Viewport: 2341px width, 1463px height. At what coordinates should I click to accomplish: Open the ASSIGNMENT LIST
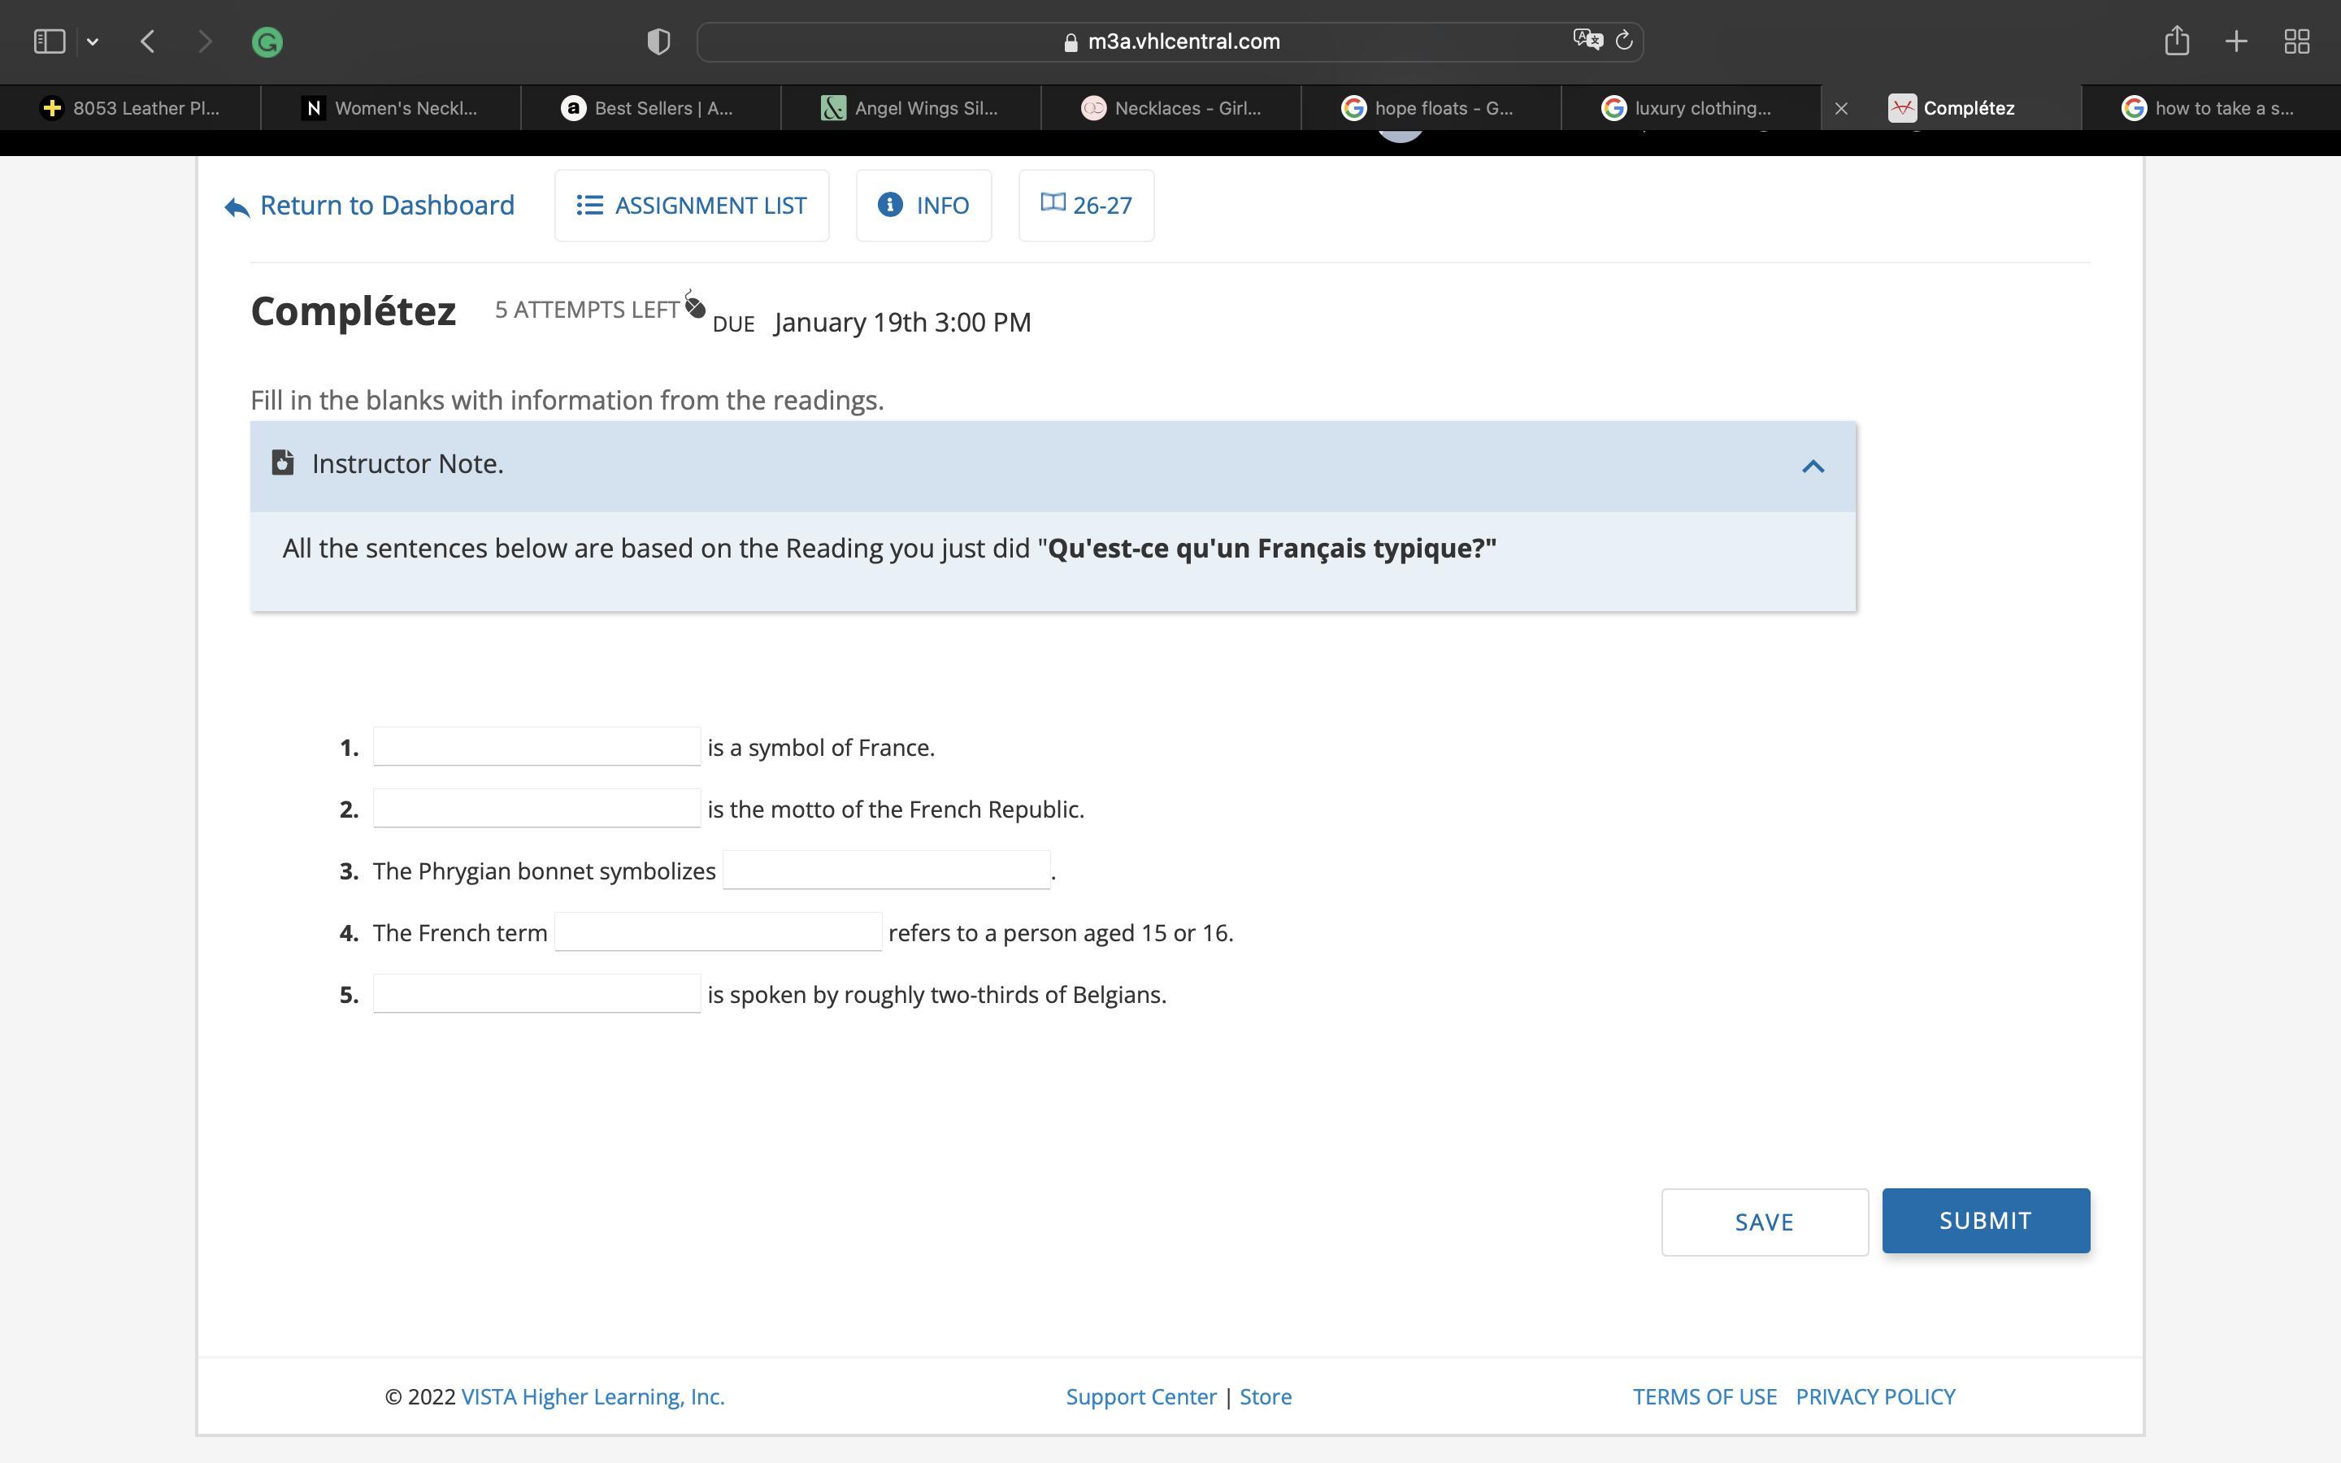click(692, 205)
